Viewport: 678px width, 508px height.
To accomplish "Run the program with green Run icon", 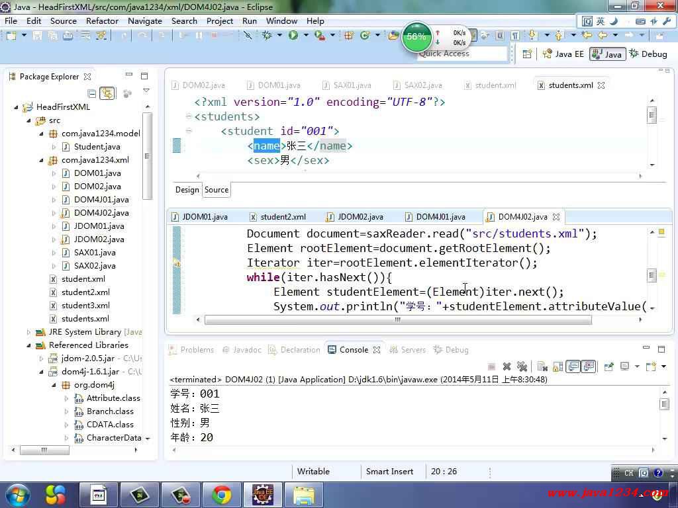I will pyautogui.click(x=293, y=36).
